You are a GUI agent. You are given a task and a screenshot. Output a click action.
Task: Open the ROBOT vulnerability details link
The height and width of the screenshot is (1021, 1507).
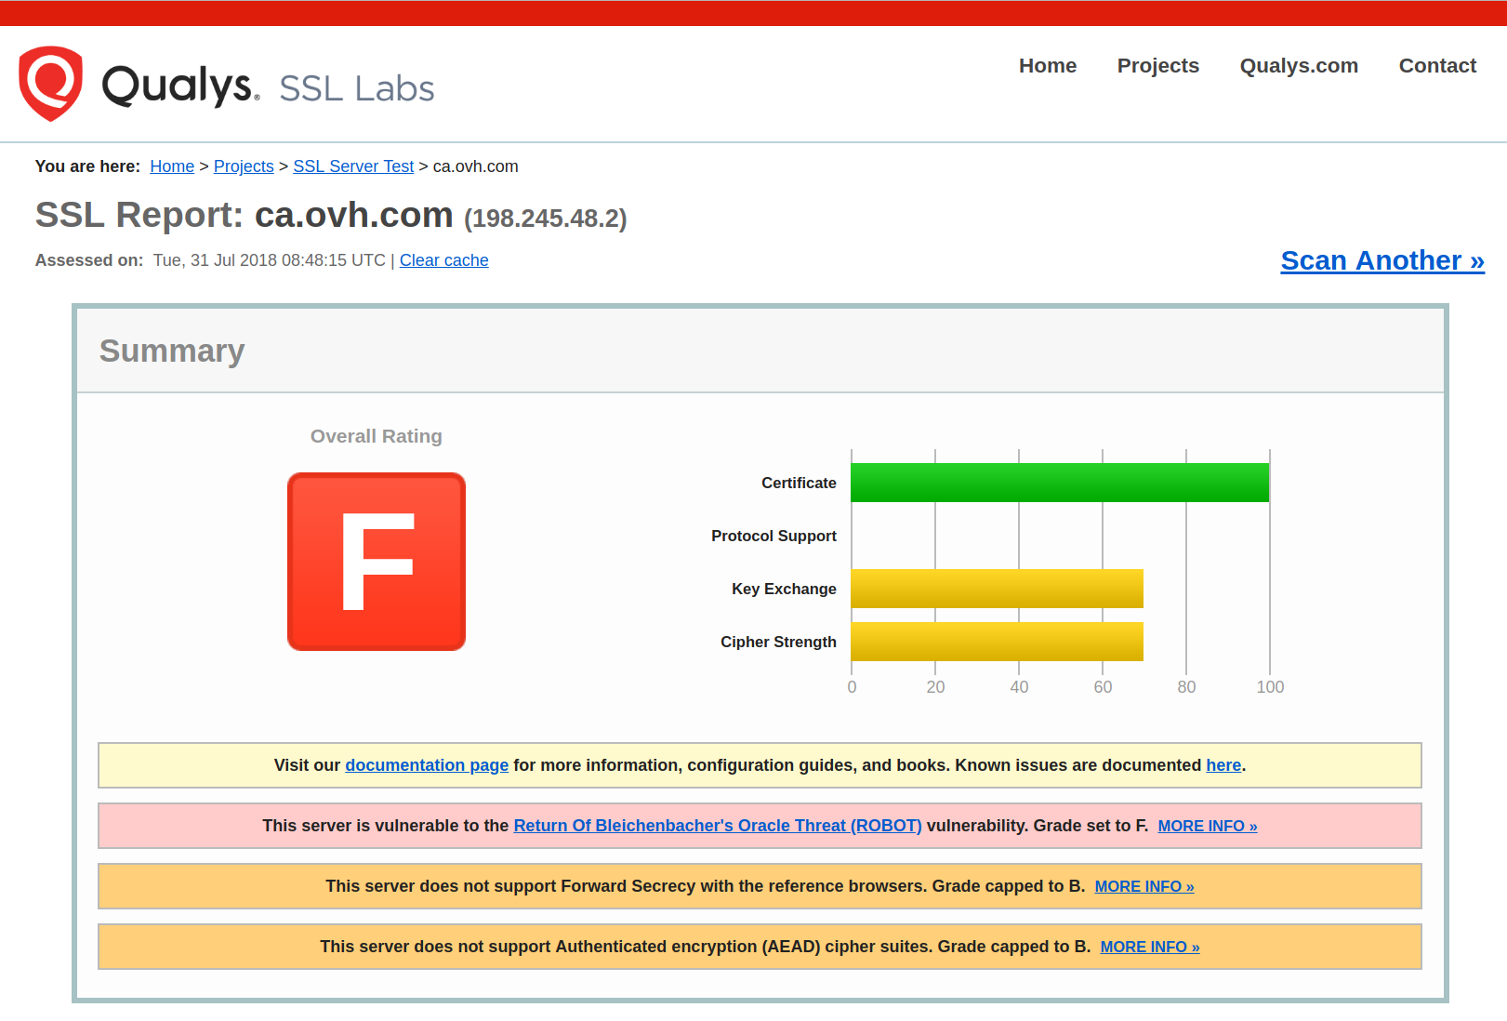click(x=718, y=825)
